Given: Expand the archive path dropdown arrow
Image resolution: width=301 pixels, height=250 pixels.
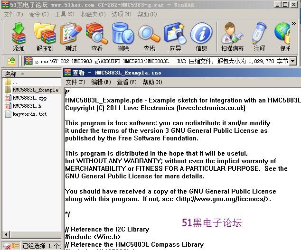Looking at the screenshot, I should [x=292, y=61].
